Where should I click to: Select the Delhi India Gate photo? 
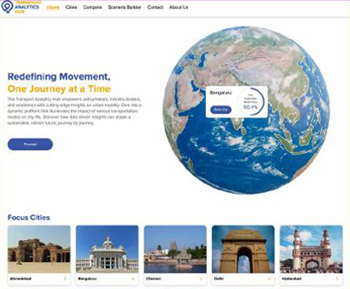point(243,249)
